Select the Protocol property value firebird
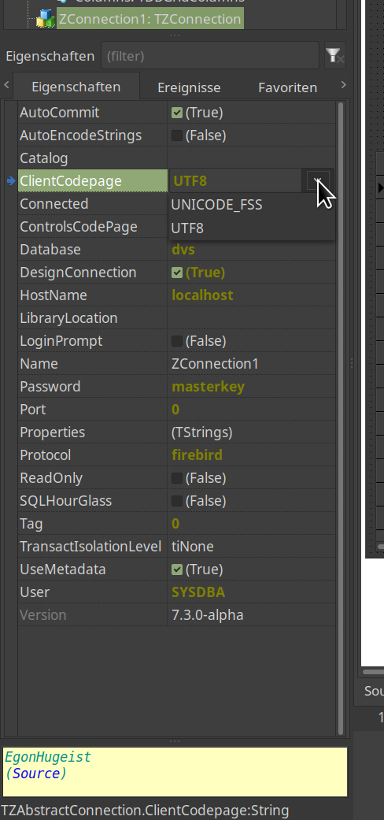The height and width of the screenshot is (820, 384). [x=197, y=455]
